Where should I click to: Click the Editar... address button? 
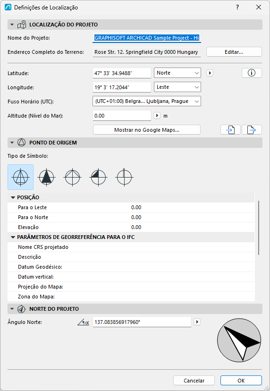pyautogui.click(x=234, y=52)
